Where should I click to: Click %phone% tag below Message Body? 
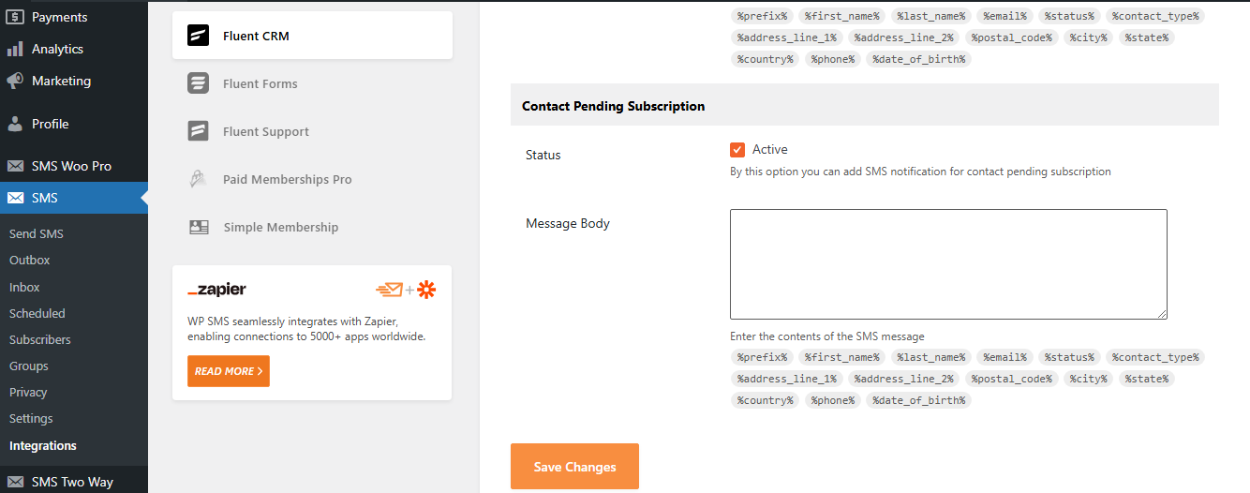point(833,400)
